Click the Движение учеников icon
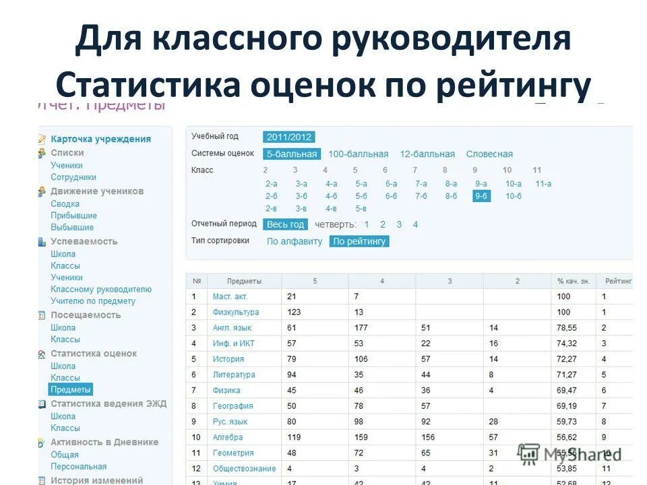The width and height of the screenshot is (647, 485). [42, 191]
